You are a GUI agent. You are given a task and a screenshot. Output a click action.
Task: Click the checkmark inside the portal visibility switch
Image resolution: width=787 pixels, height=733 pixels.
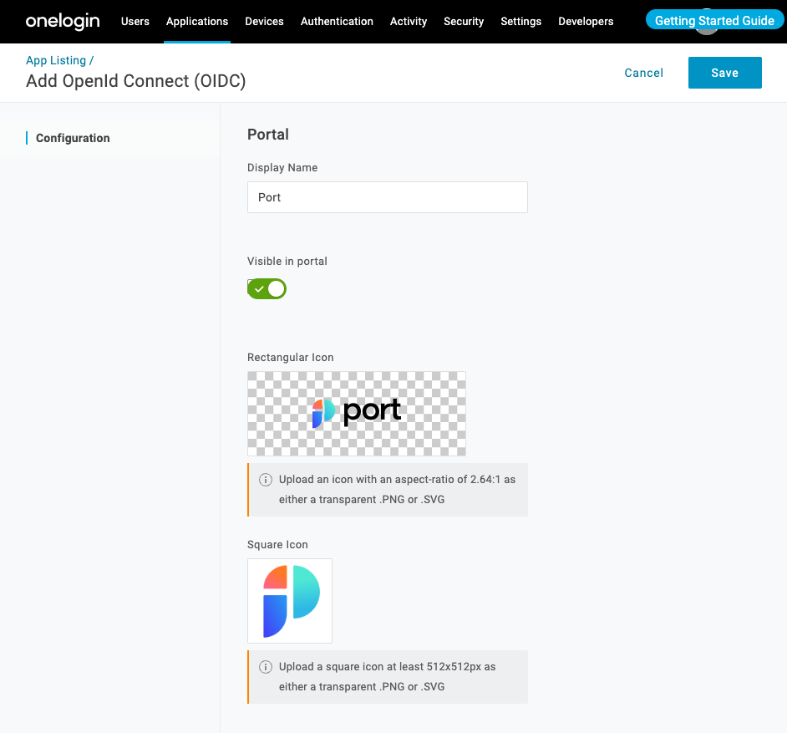[259, 288]
